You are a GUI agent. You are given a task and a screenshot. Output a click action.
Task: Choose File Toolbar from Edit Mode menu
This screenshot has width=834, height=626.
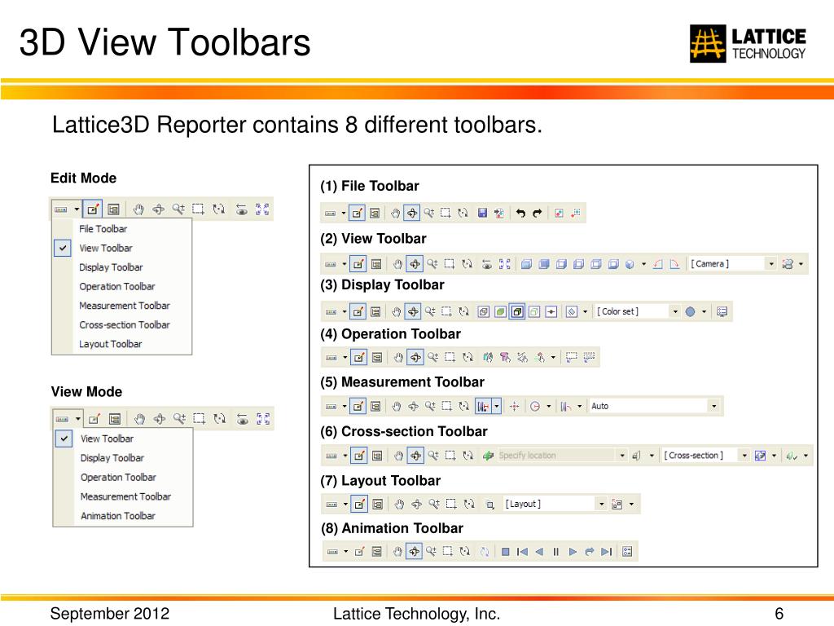122,229
